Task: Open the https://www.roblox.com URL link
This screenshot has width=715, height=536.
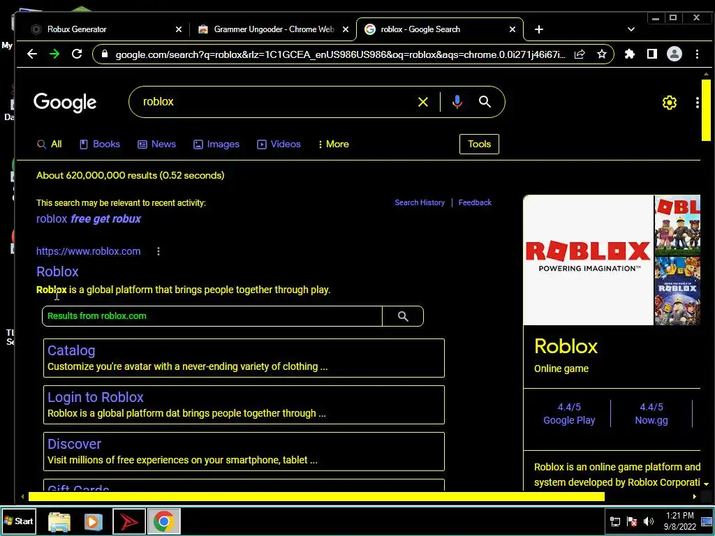Action: click(x=89, y=251)
